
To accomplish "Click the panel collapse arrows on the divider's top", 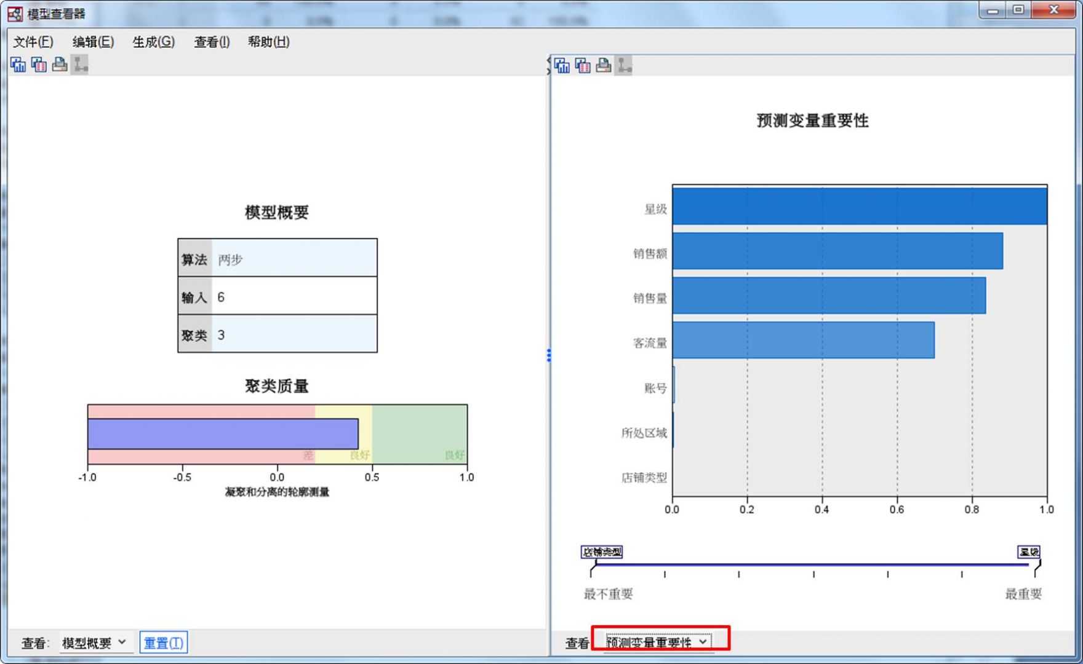I will click(548, 65).
